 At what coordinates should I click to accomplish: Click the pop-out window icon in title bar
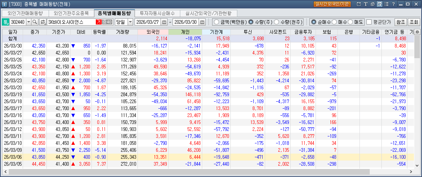pyautogui.click(x=358, y=4)
